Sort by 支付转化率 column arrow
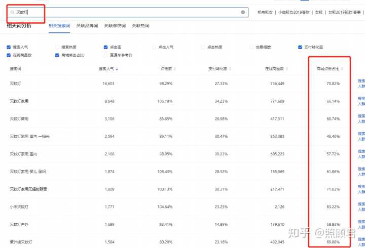The image size is (365, 248). tap(229, 69)
